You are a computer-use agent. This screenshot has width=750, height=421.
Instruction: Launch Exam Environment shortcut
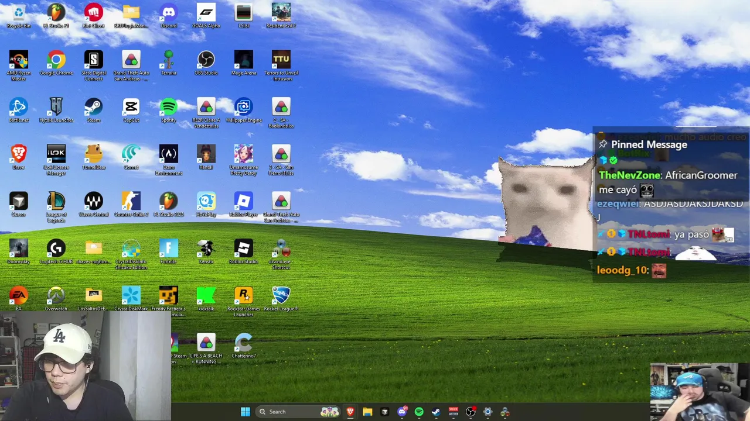(x=169, y=160)
